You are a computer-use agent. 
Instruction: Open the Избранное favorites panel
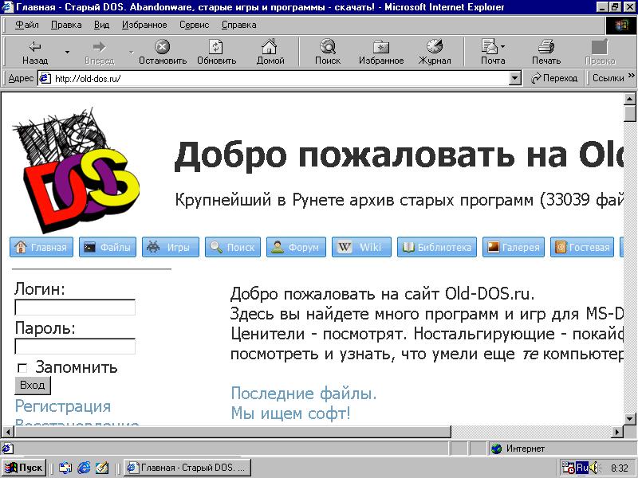point(381,53)
